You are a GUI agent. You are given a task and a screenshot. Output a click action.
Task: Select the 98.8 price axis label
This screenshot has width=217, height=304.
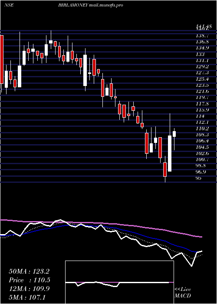point(201,166)
